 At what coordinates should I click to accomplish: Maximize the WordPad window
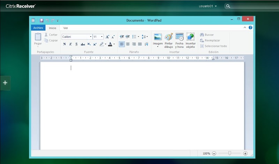click(x=239, y=19)
